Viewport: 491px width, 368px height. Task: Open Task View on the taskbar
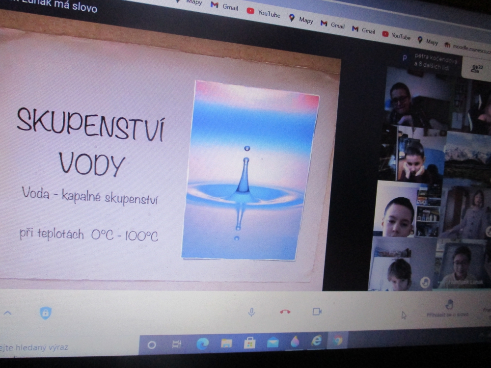tap(177, 344)
